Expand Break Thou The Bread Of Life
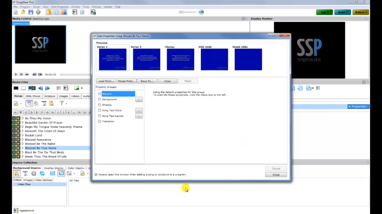Viewport: 382px width, 214px height. pyautogui.click(x=23, y=157)
